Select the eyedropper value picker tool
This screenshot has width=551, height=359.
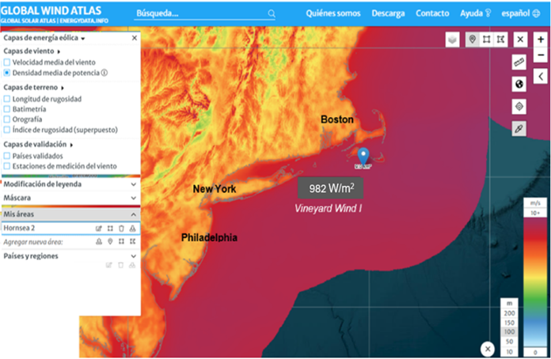point(519,128)
